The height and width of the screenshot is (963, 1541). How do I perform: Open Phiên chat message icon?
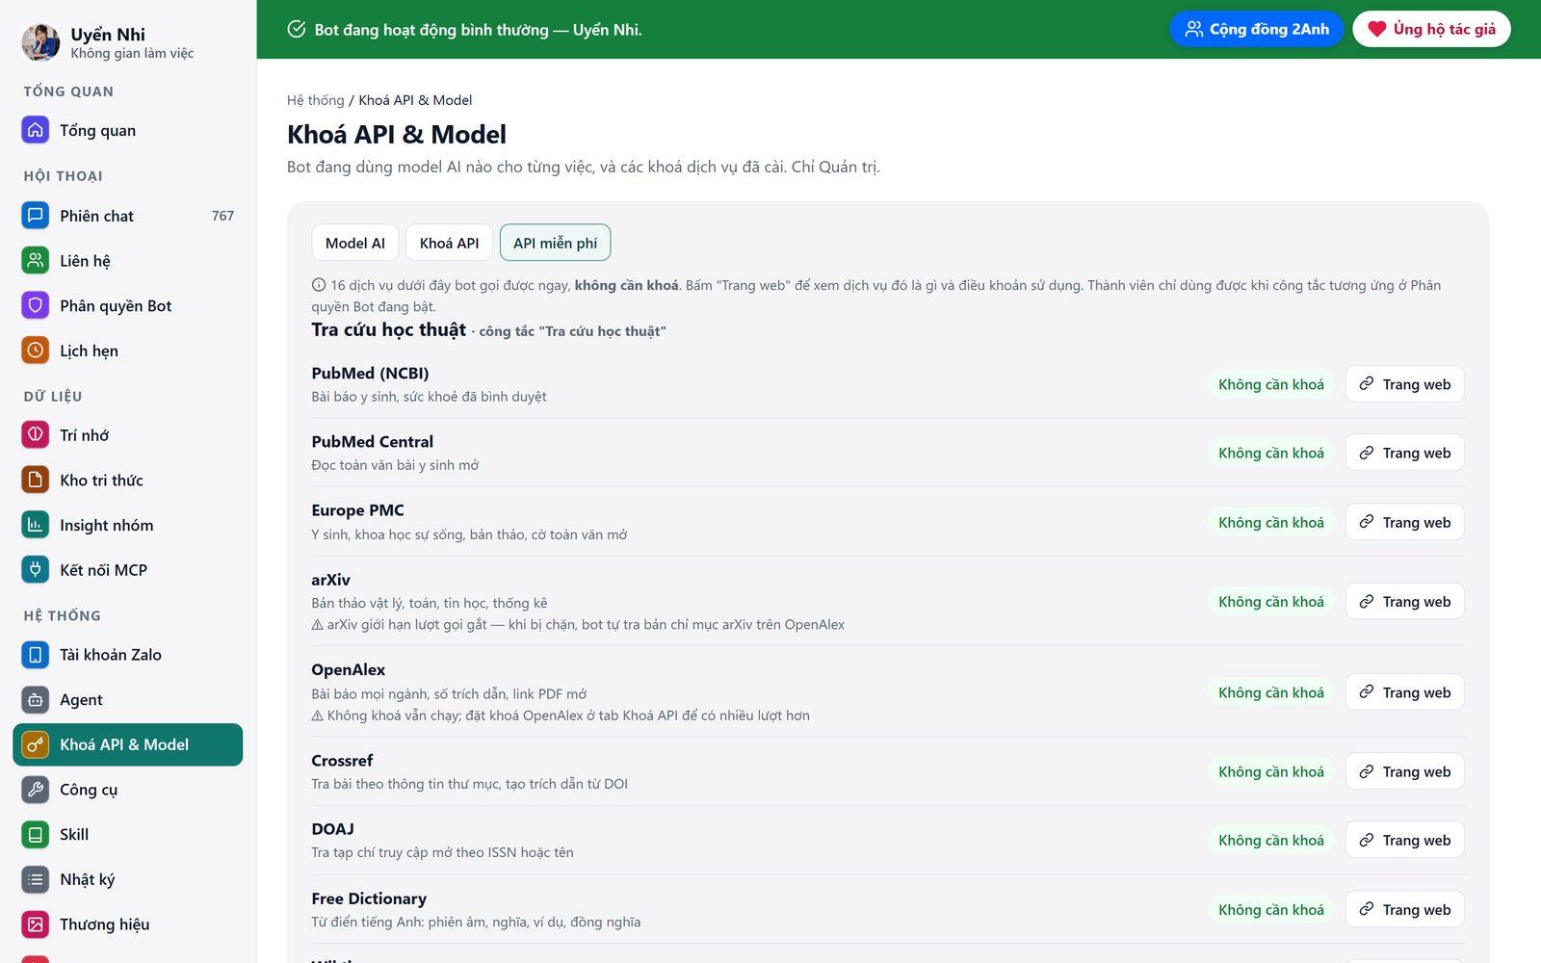36,216
